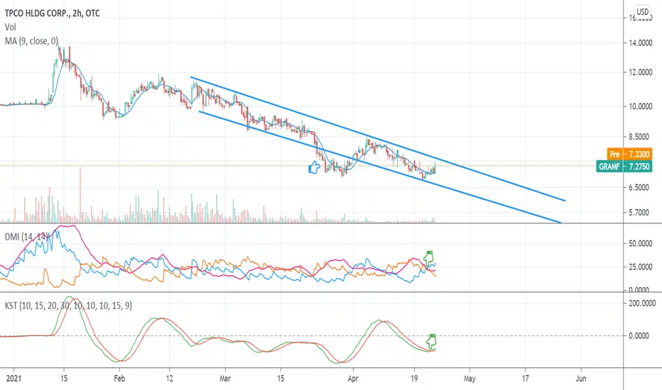Screen dimensions: 662x390
Task: Click the green GRAMF 7.2750 price label
Action: point(624,167)
